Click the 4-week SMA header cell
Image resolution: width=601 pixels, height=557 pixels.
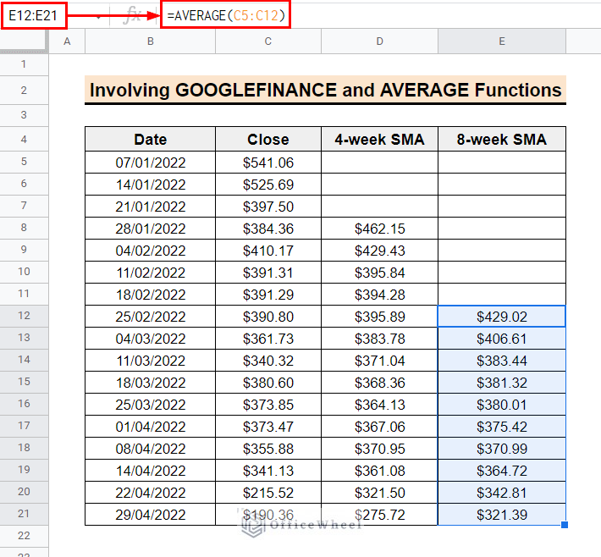379,140
